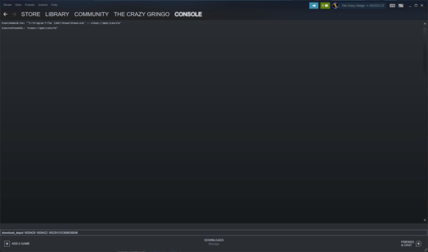Open the green notifications envelope button

click(325, 5)
